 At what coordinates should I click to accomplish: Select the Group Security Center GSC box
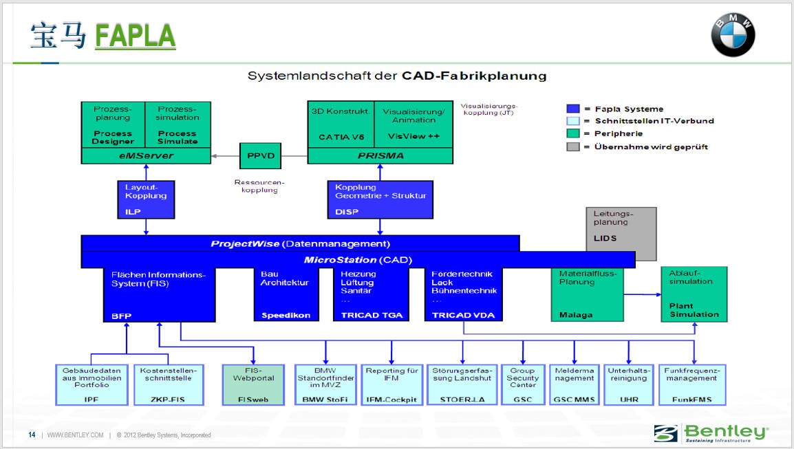[x=523, y=385]
